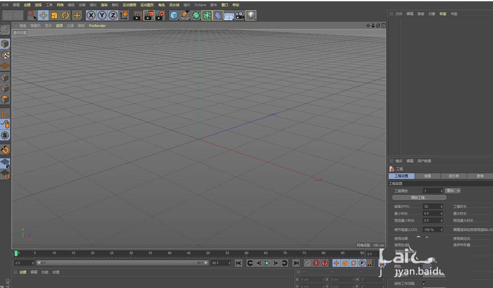The height and width of the screenshot is (288, 493).
Task: Add a Light object
Action: 251,16
